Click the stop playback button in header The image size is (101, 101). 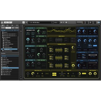(61, 22)
